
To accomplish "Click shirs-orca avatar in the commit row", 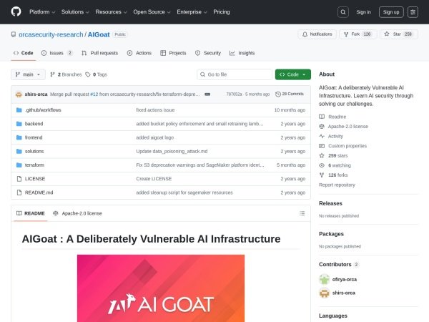I will click(19, 94).
